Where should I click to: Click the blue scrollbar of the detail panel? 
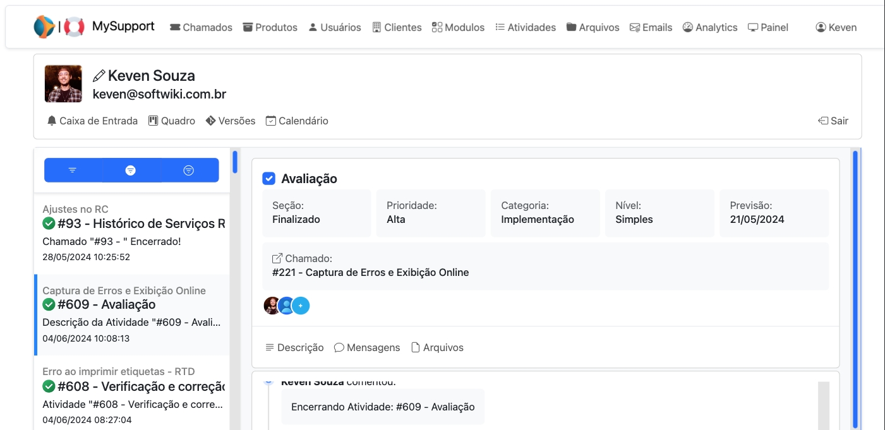click(855, 284)
